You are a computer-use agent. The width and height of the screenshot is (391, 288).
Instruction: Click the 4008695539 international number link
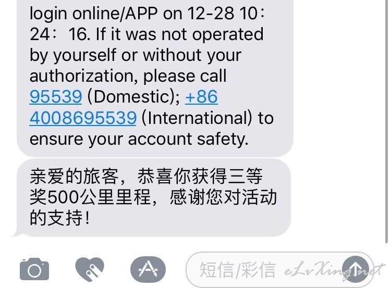(x=83, y=118)
